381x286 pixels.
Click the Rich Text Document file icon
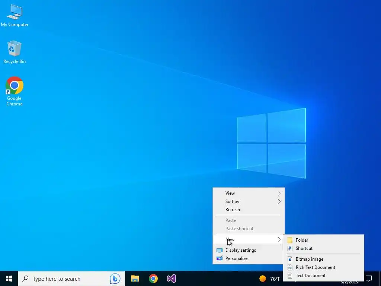pos(289,267)
